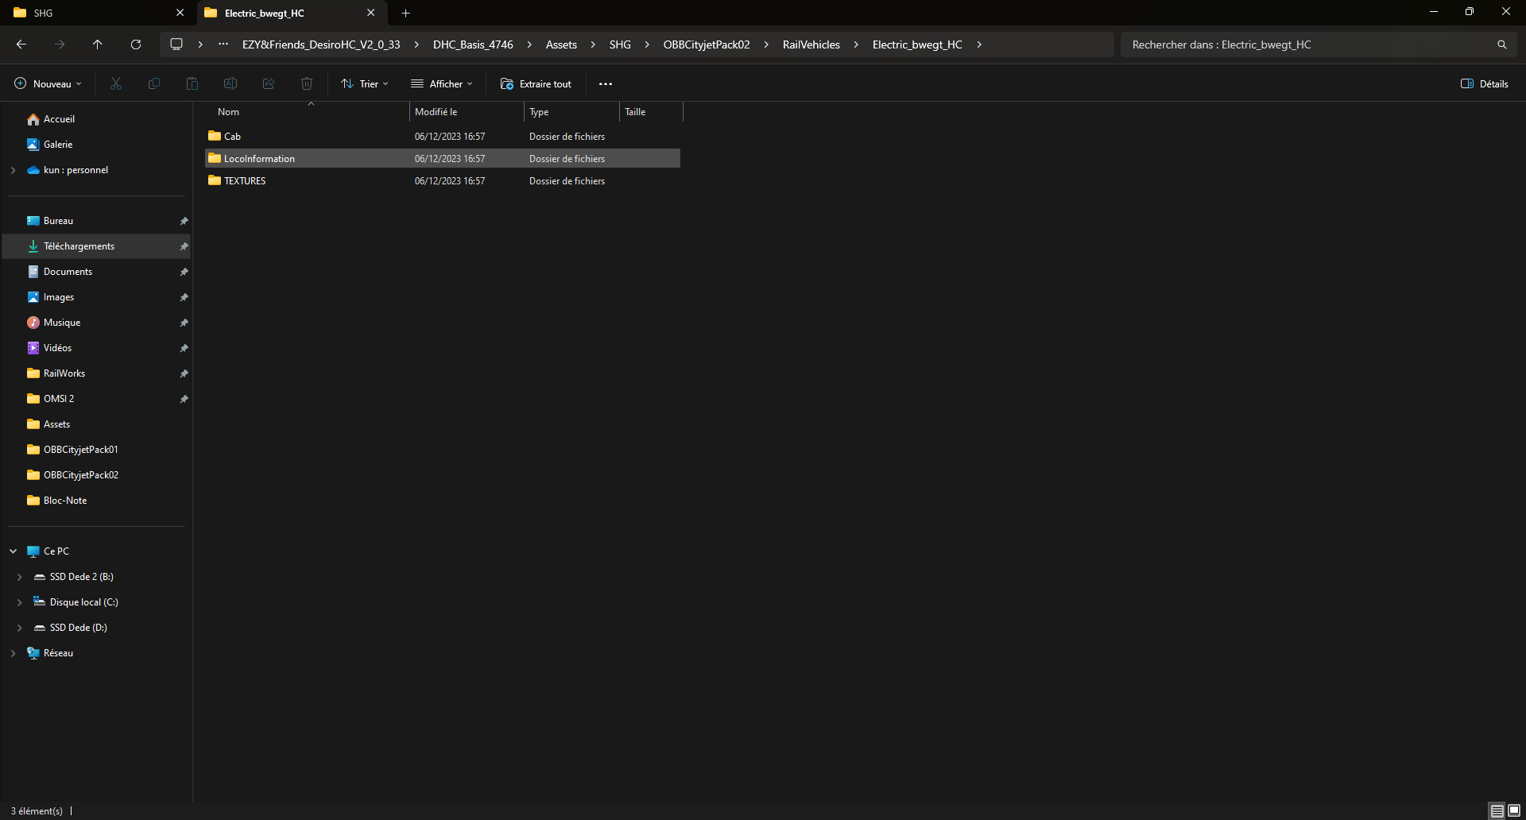
Task: Switch to details list view layout
Action: point(1497,811)
